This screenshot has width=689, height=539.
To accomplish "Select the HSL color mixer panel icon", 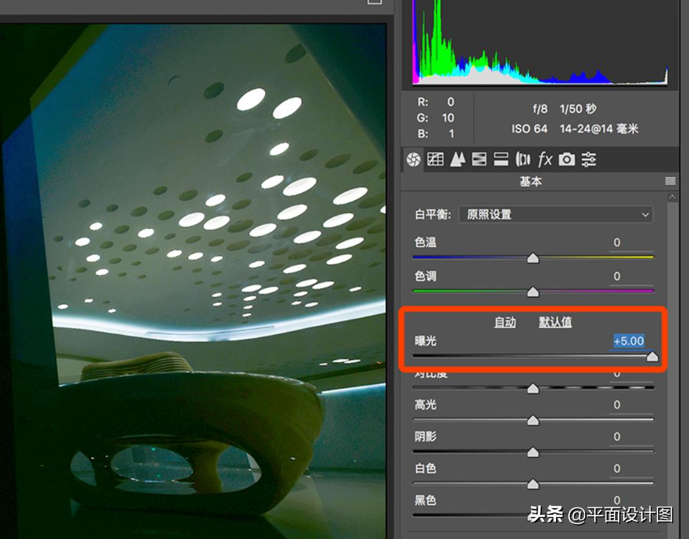I will (x=479, y=159).
